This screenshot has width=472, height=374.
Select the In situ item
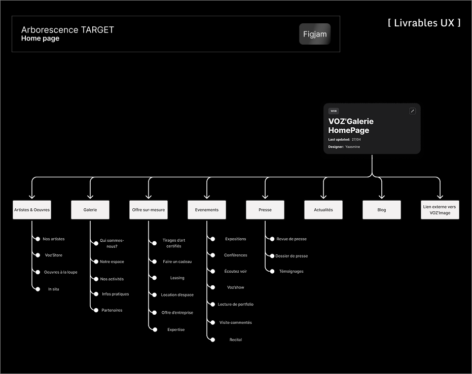54,289
